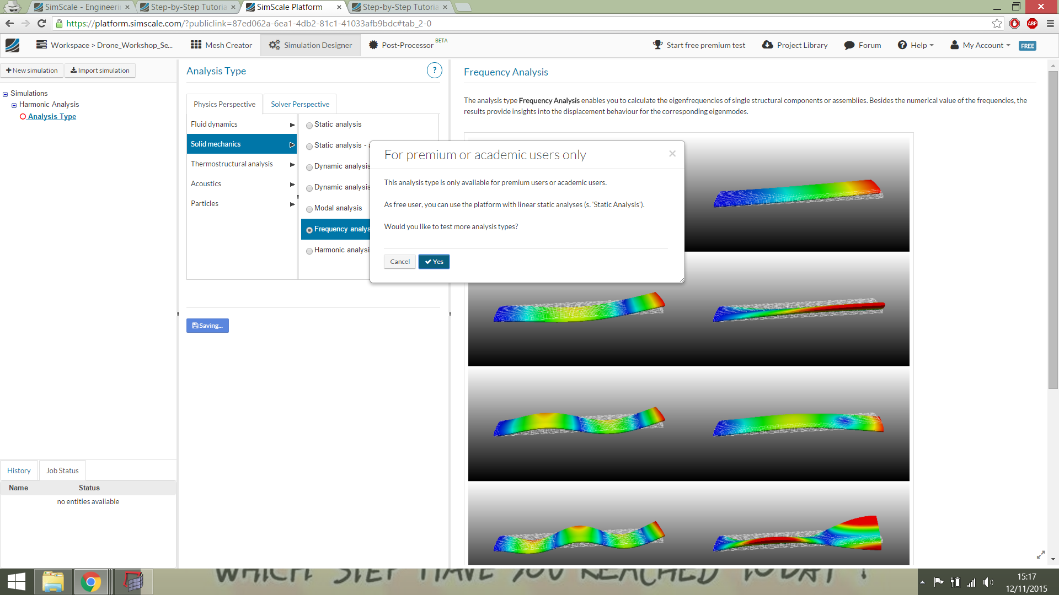
Task: Switch to Solver Perspective tab
Action: (x=299, y=104)
